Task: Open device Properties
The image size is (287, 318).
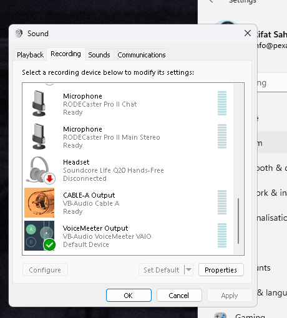Action: (x=221, y=270)
